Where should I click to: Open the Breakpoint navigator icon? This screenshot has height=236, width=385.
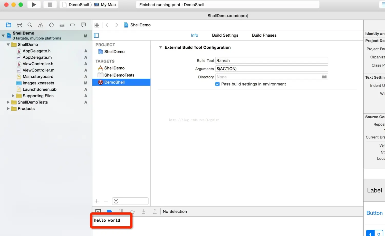tap(73, 25)
